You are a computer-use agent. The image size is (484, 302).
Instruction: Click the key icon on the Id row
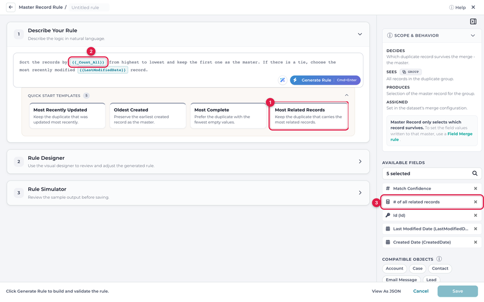[x=388, y=215]
